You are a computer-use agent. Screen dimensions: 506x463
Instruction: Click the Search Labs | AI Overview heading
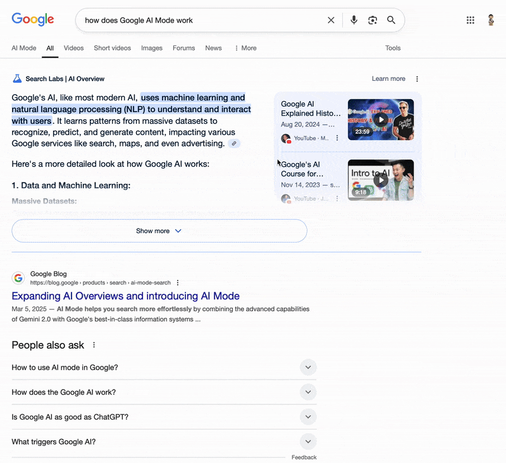pyautogui.click(x=65, y=79)
